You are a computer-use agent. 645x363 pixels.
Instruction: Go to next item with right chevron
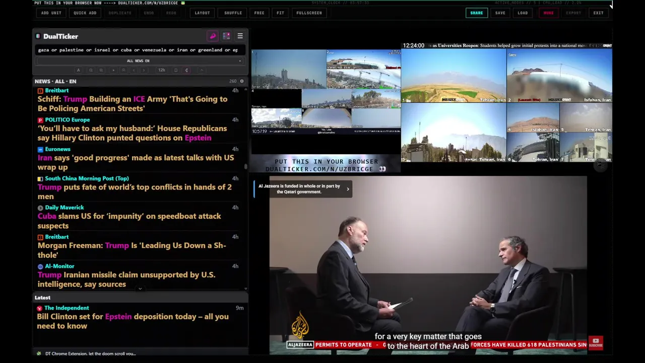click(x=144, y=70)
